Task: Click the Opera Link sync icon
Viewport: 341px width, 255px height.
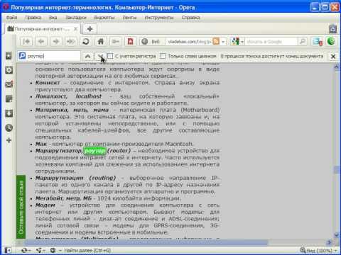Action: click(23, 250)
